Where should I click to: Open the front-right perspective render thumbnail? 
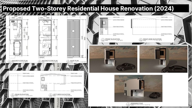(163, 59)
